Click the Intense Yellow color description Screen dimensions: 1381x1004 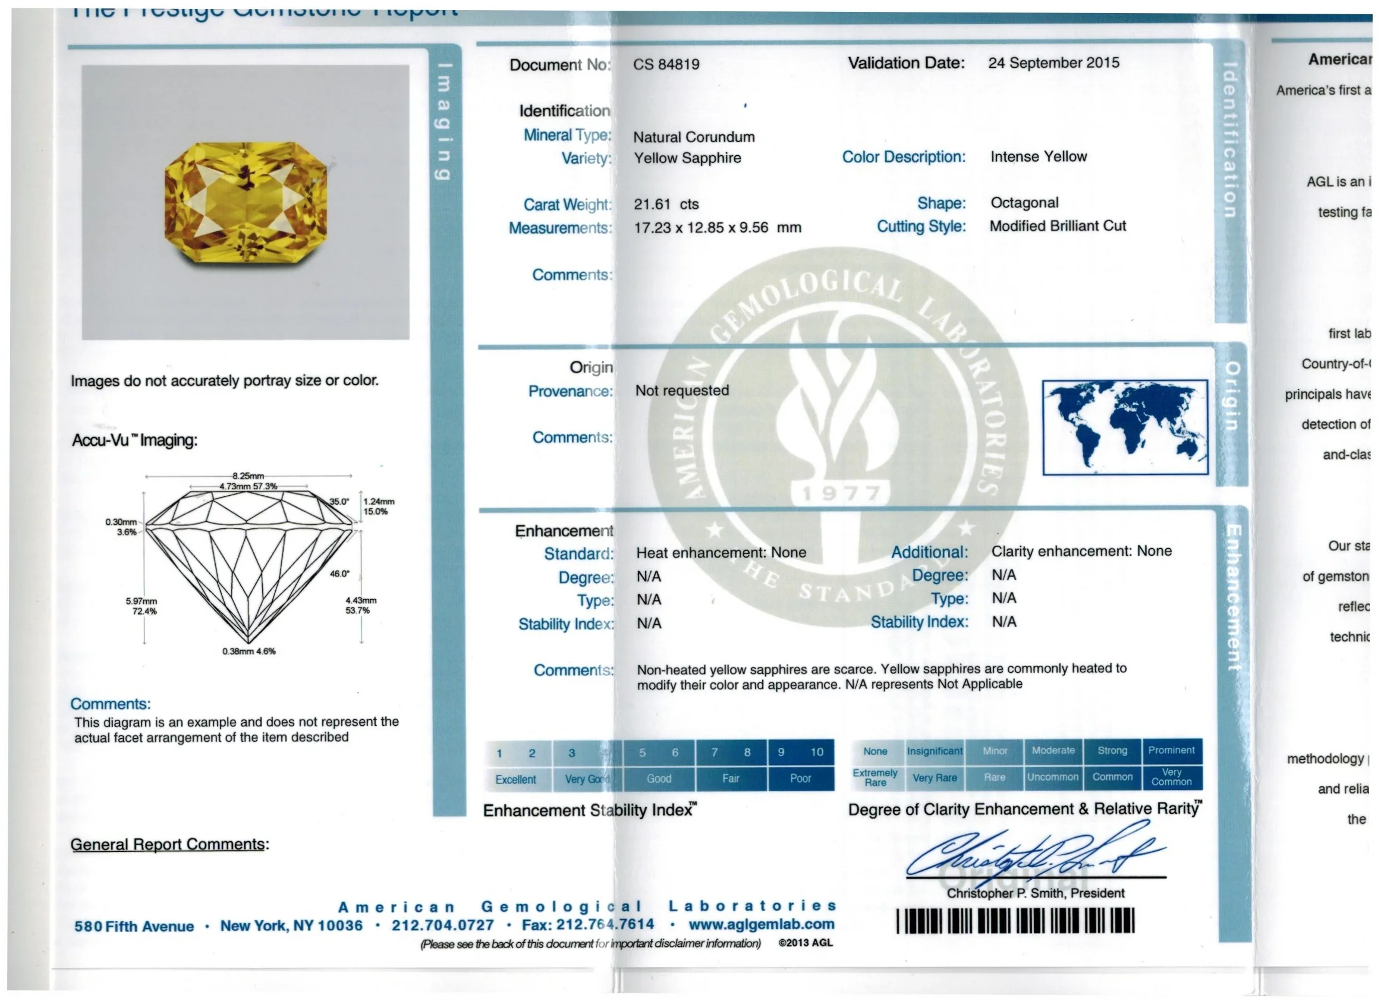[1038, 156]
